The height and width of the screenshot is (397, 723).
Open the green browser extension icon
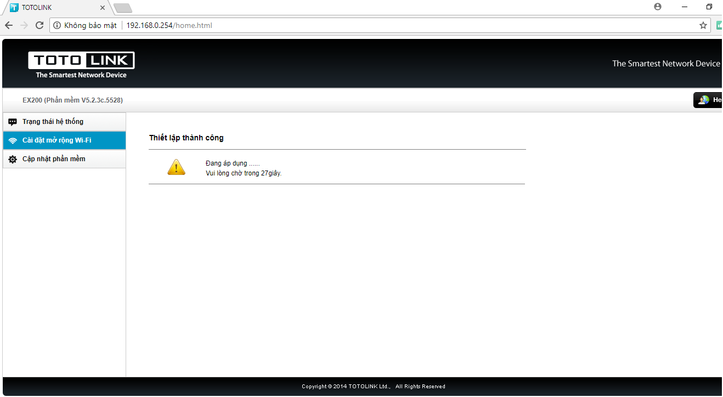pyautogui.click(x=719, y=25)
